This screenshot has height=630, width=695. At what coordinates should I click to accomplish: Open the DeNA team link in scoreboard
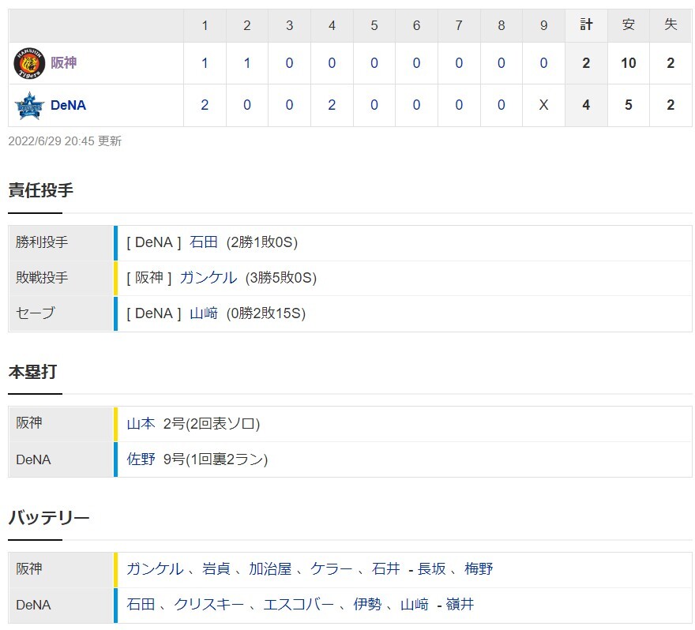[x=68, y=106]
